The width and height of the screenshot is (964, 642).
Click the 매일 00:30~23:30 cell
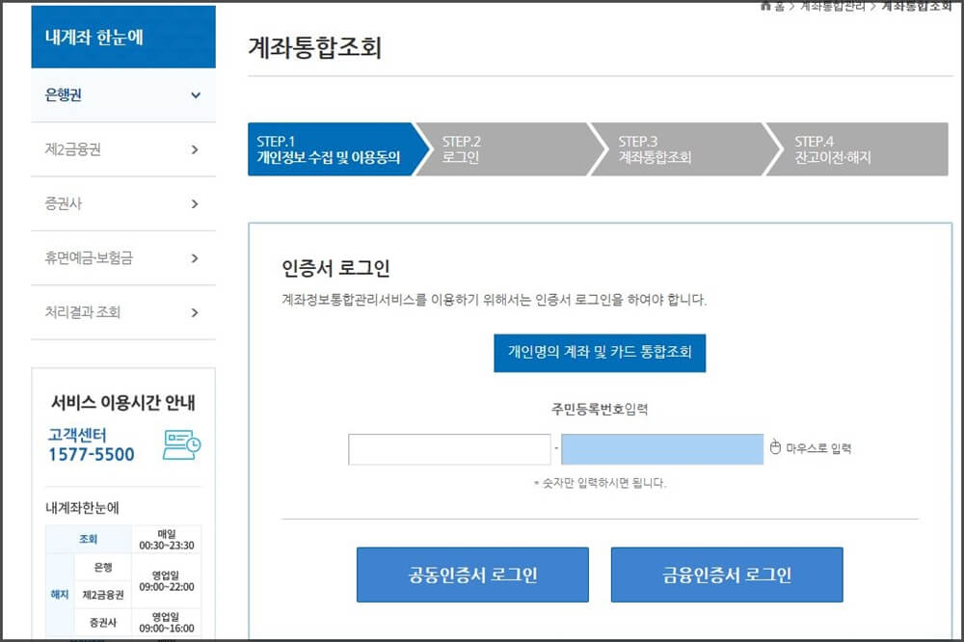tap(167, 539)
